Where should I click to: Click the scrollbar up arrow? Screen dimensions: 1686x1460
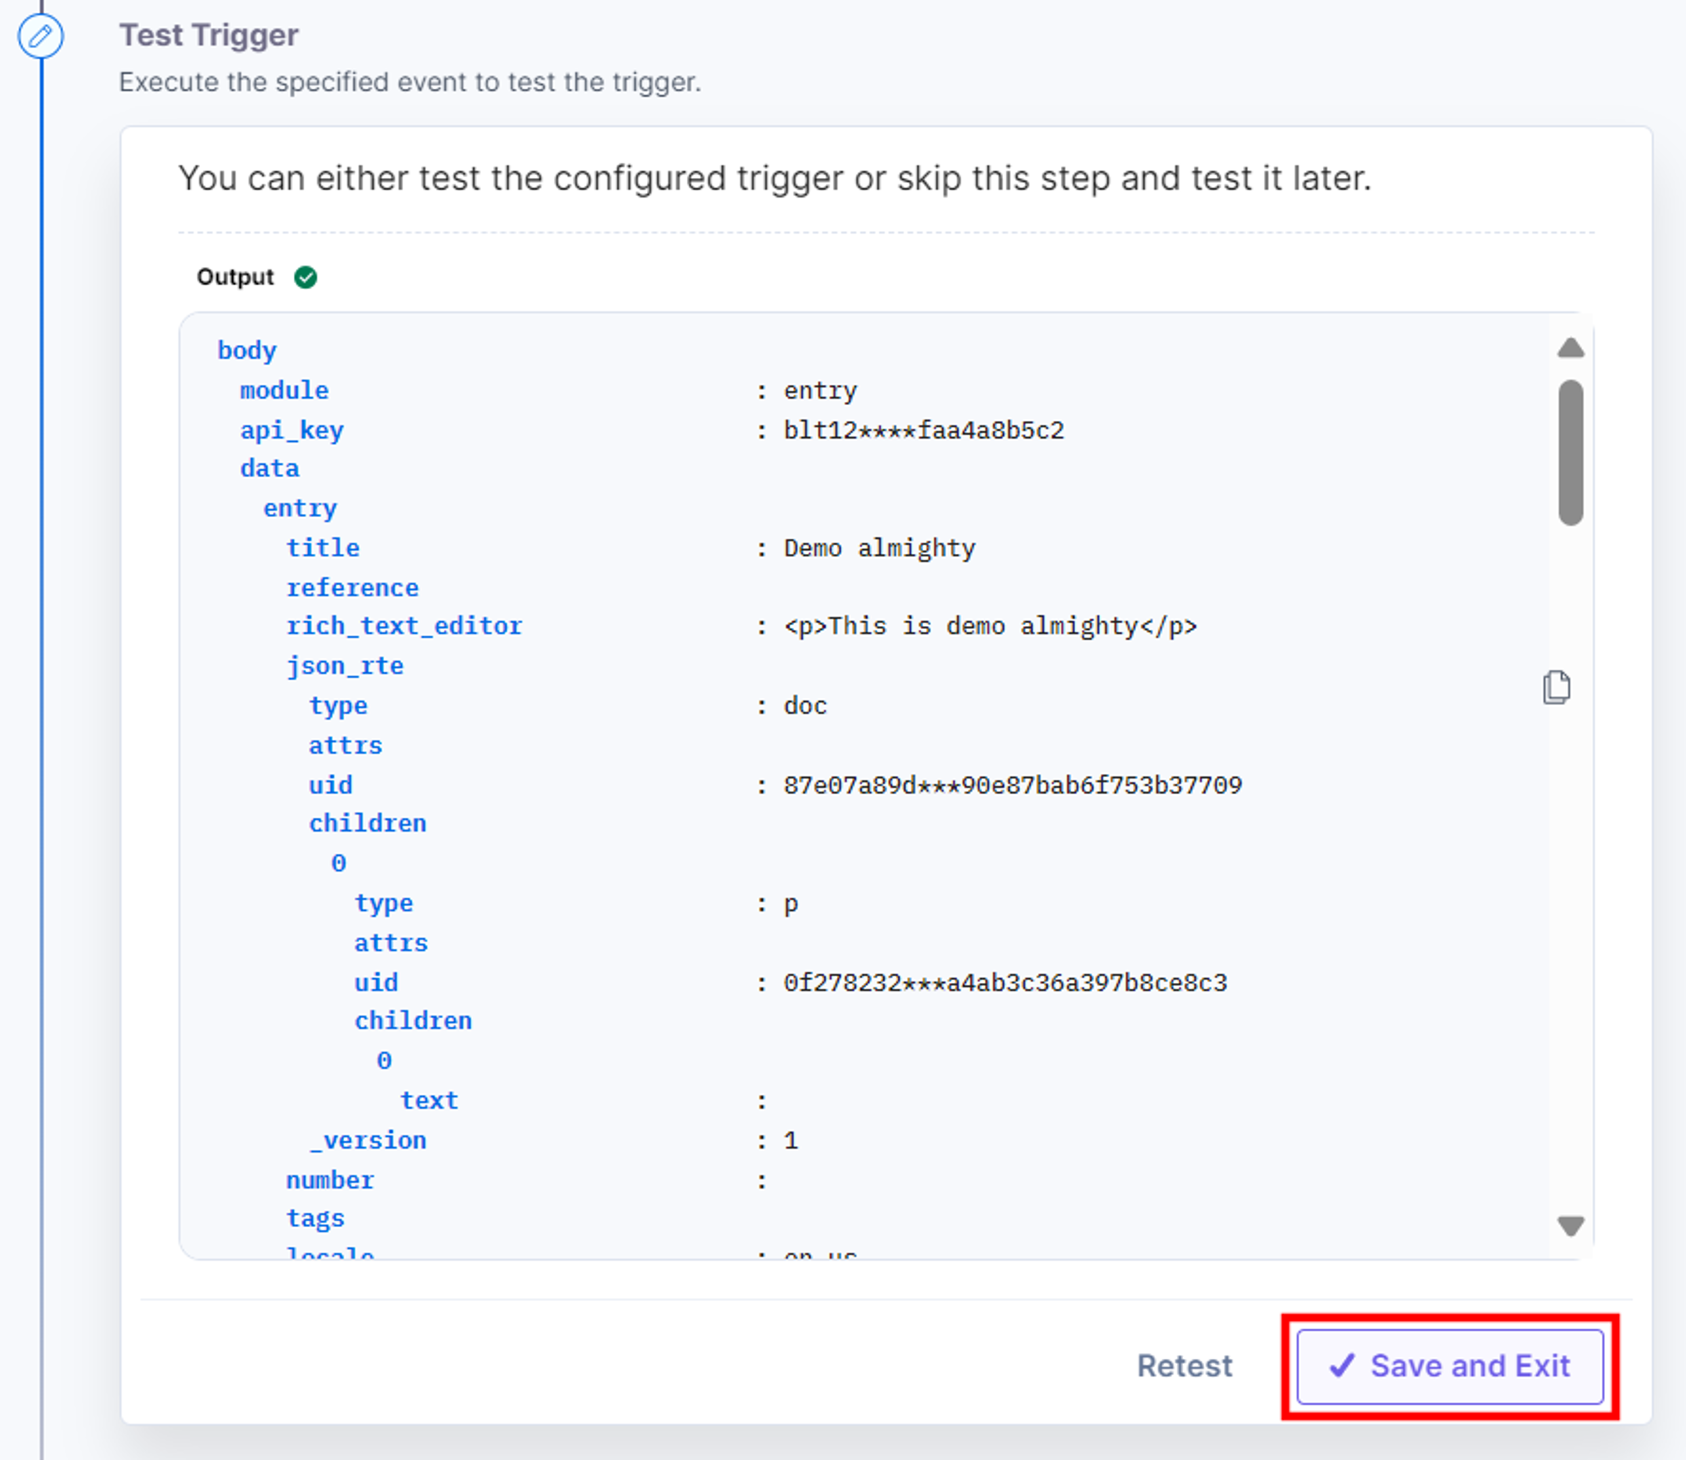coord(1571,348)
